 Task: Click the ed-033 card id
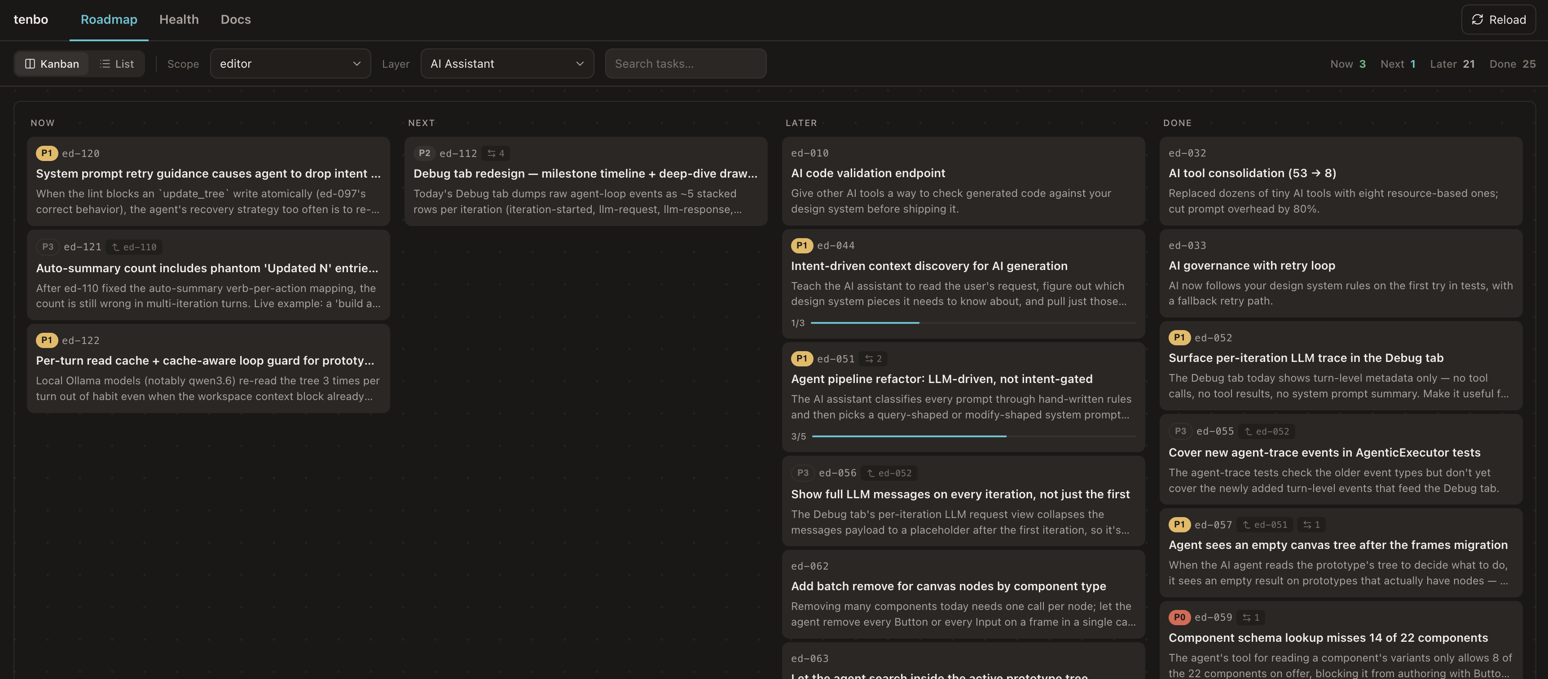1187,246
